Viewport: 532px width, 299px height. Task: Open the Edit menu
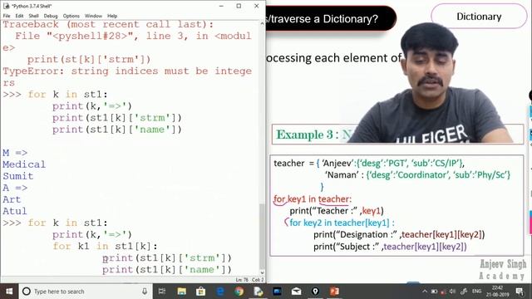coord(19,16)
